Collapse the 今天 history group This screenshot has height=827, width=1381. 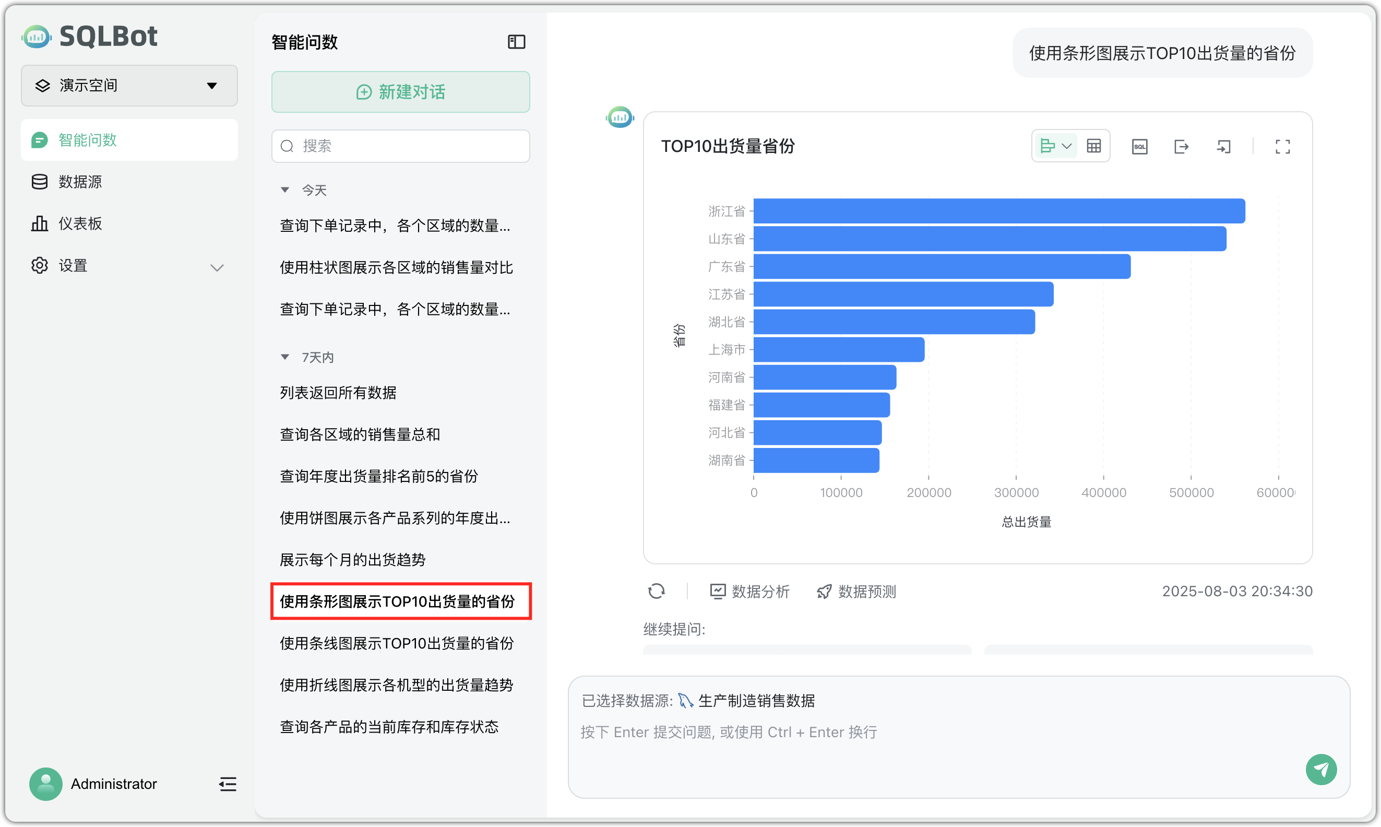click(286, 190)
